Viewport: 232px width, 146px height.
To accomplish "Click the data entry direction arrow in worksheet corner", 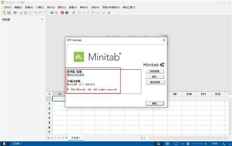I will [x=49, y=94].
